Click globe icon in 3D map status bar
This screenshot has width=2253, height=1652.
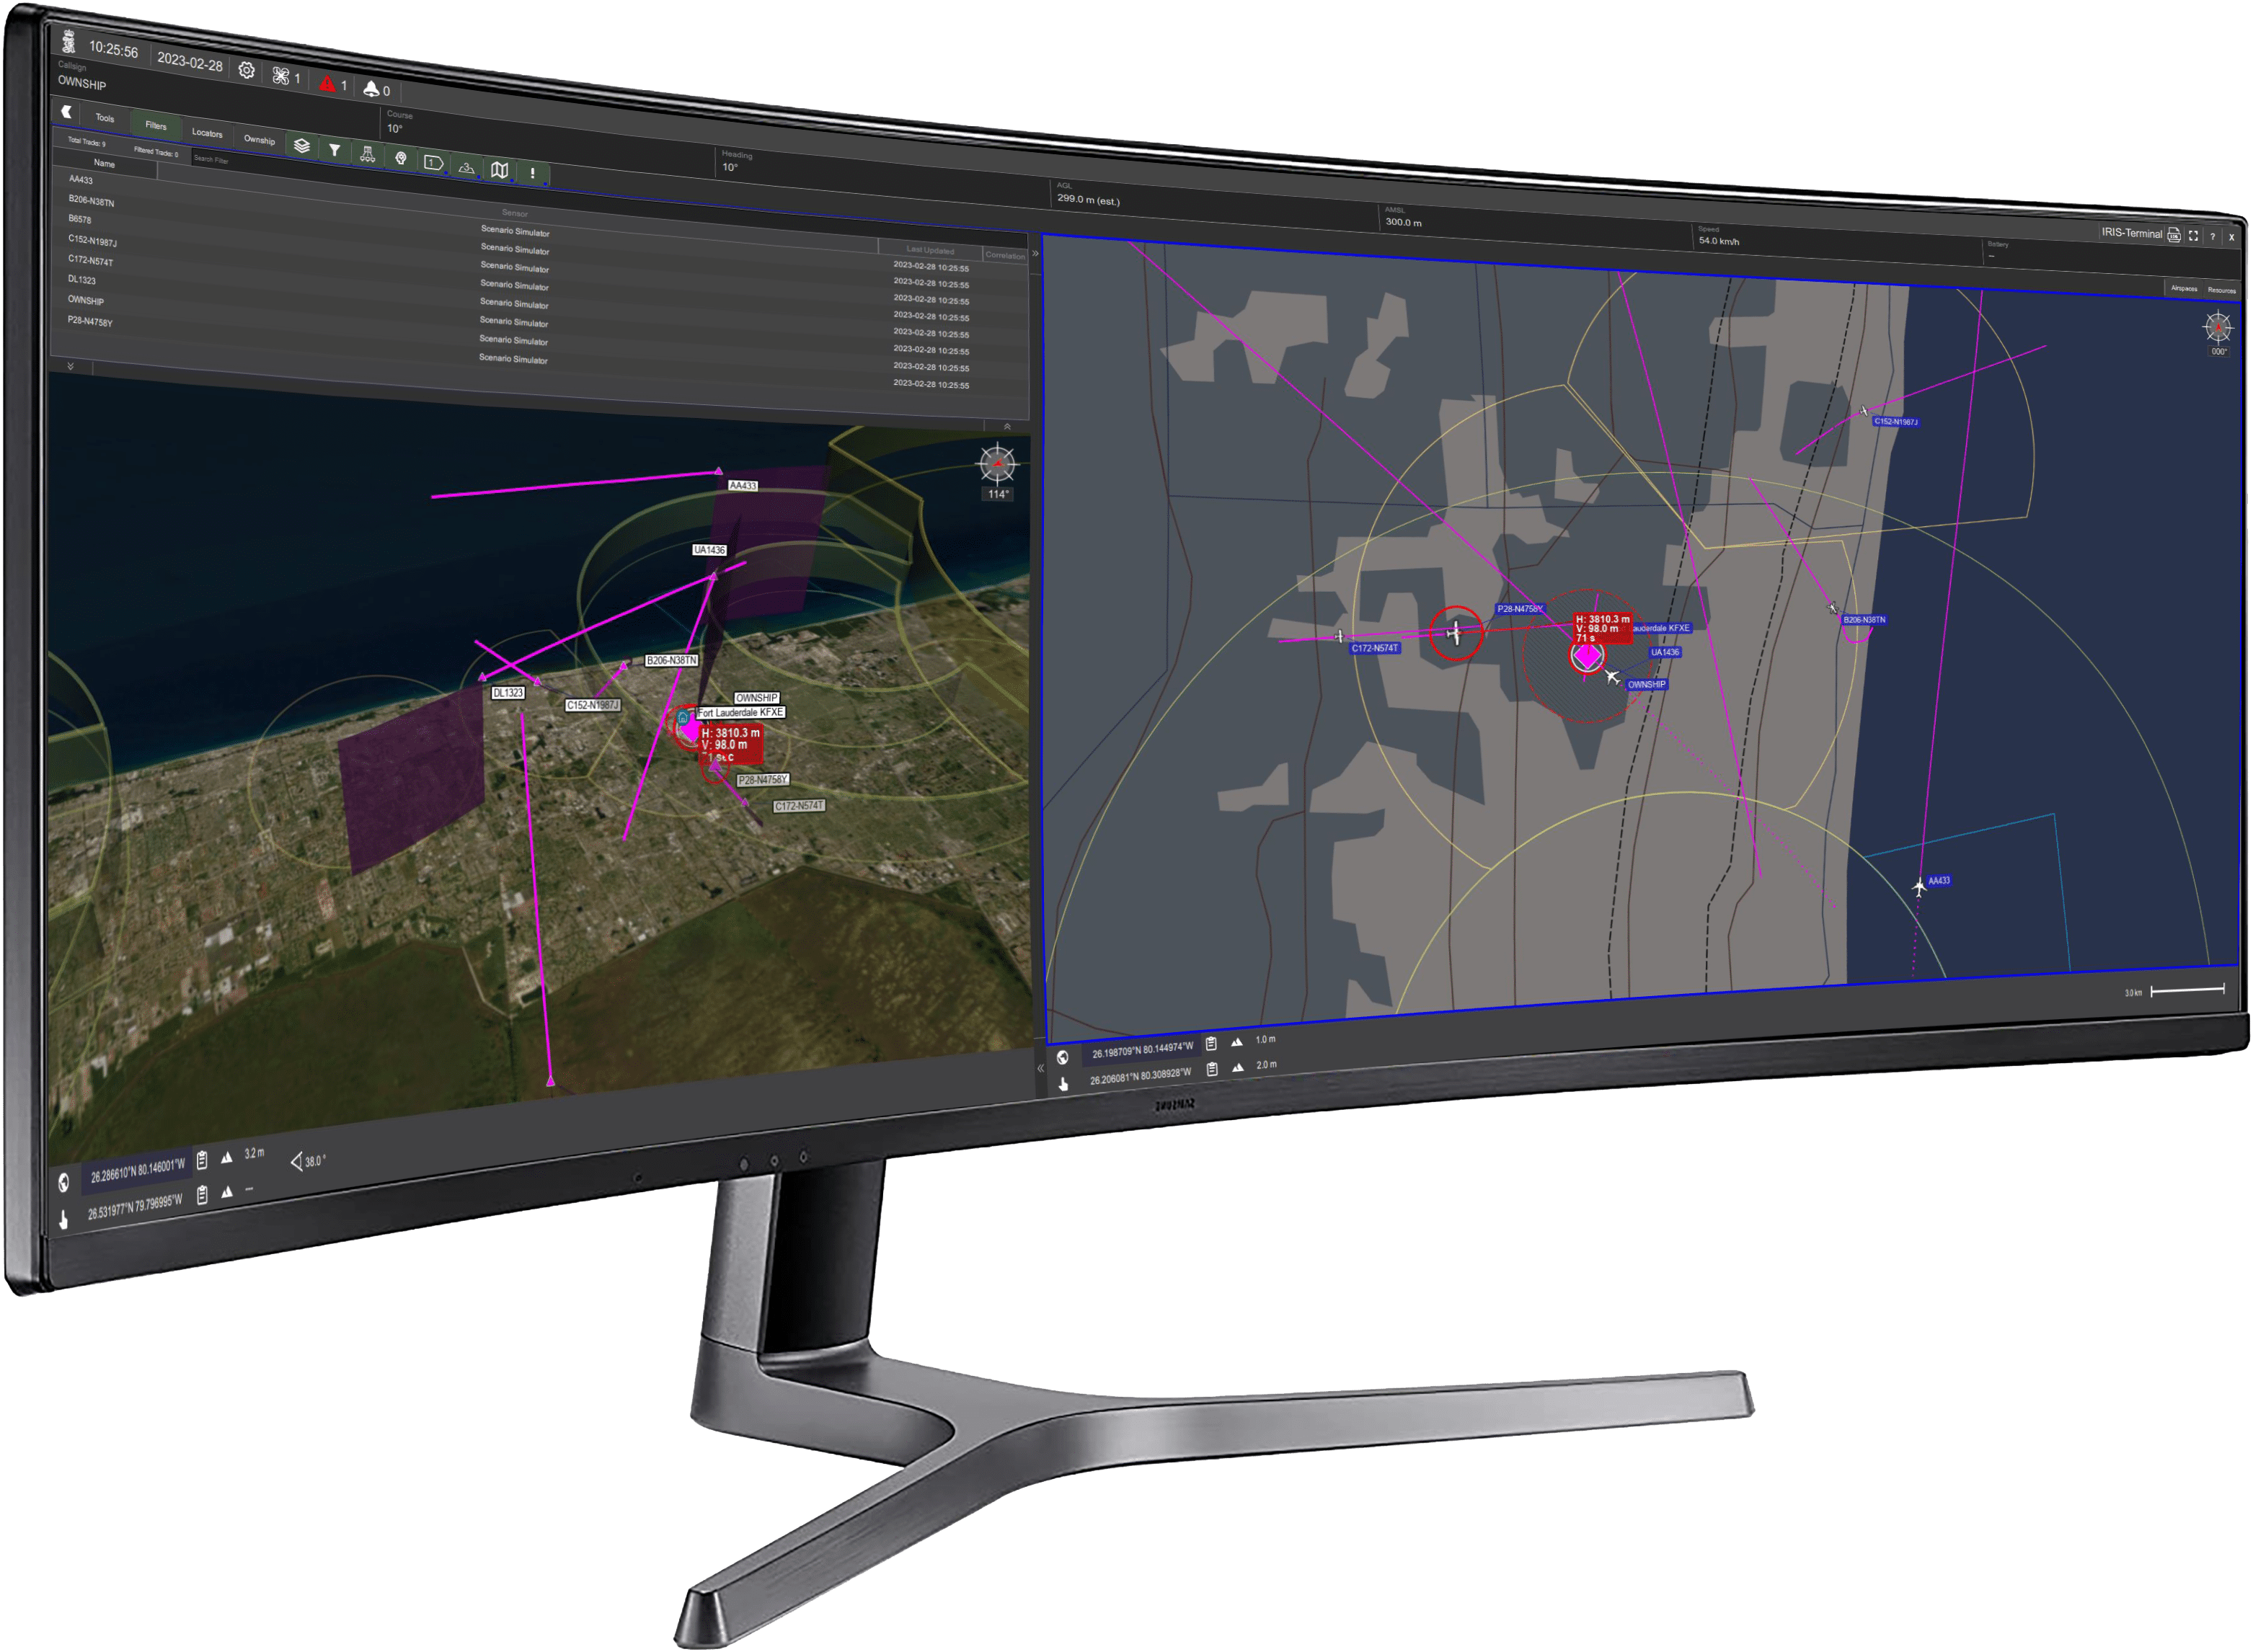pyautogui.click(x=64, y=1183)
